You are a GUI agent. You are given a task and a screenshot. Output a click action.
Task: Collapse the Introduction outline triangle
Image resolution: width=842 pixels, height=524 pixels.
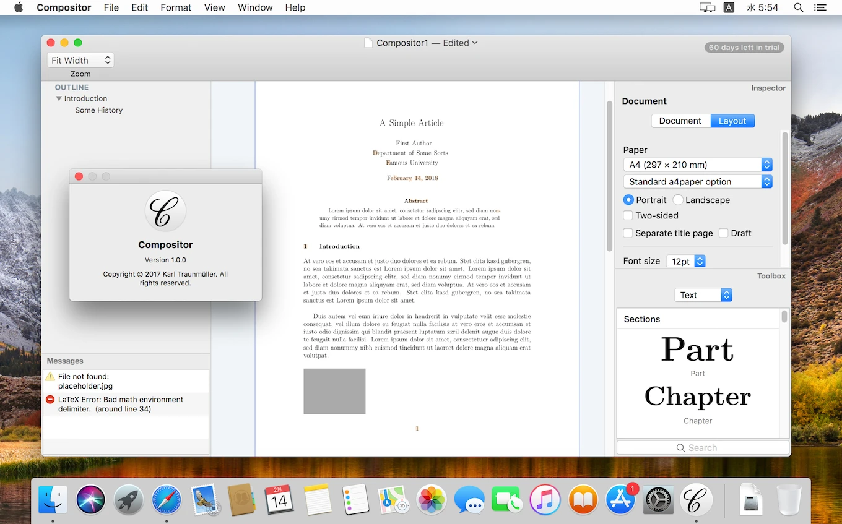(x=59, y=98)
